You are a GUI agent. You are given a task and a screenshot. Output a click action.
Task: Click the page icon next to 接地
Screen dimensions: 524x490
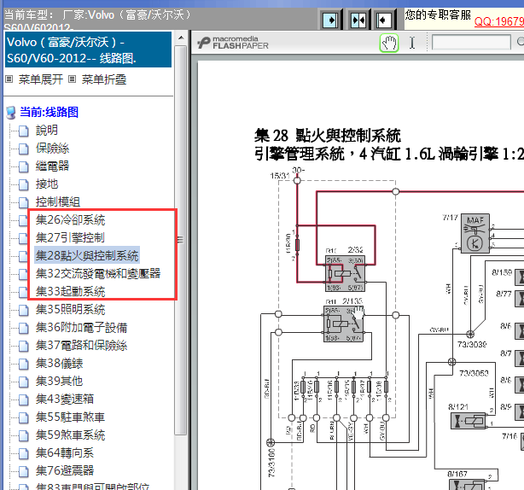coord(23,185)
